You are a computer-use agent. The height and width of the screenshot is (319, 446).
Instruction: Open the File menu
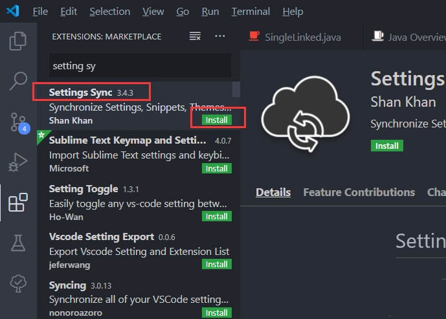coord(40,12)
